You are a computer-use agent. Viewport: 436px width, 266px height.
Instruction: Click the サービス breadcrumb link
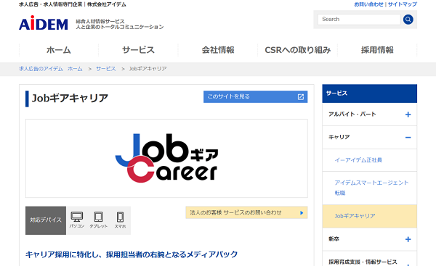point(106,69)
